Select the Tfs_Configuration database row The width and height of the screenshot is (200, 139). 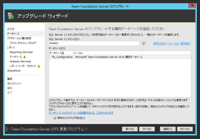click(x=120, y=57)
